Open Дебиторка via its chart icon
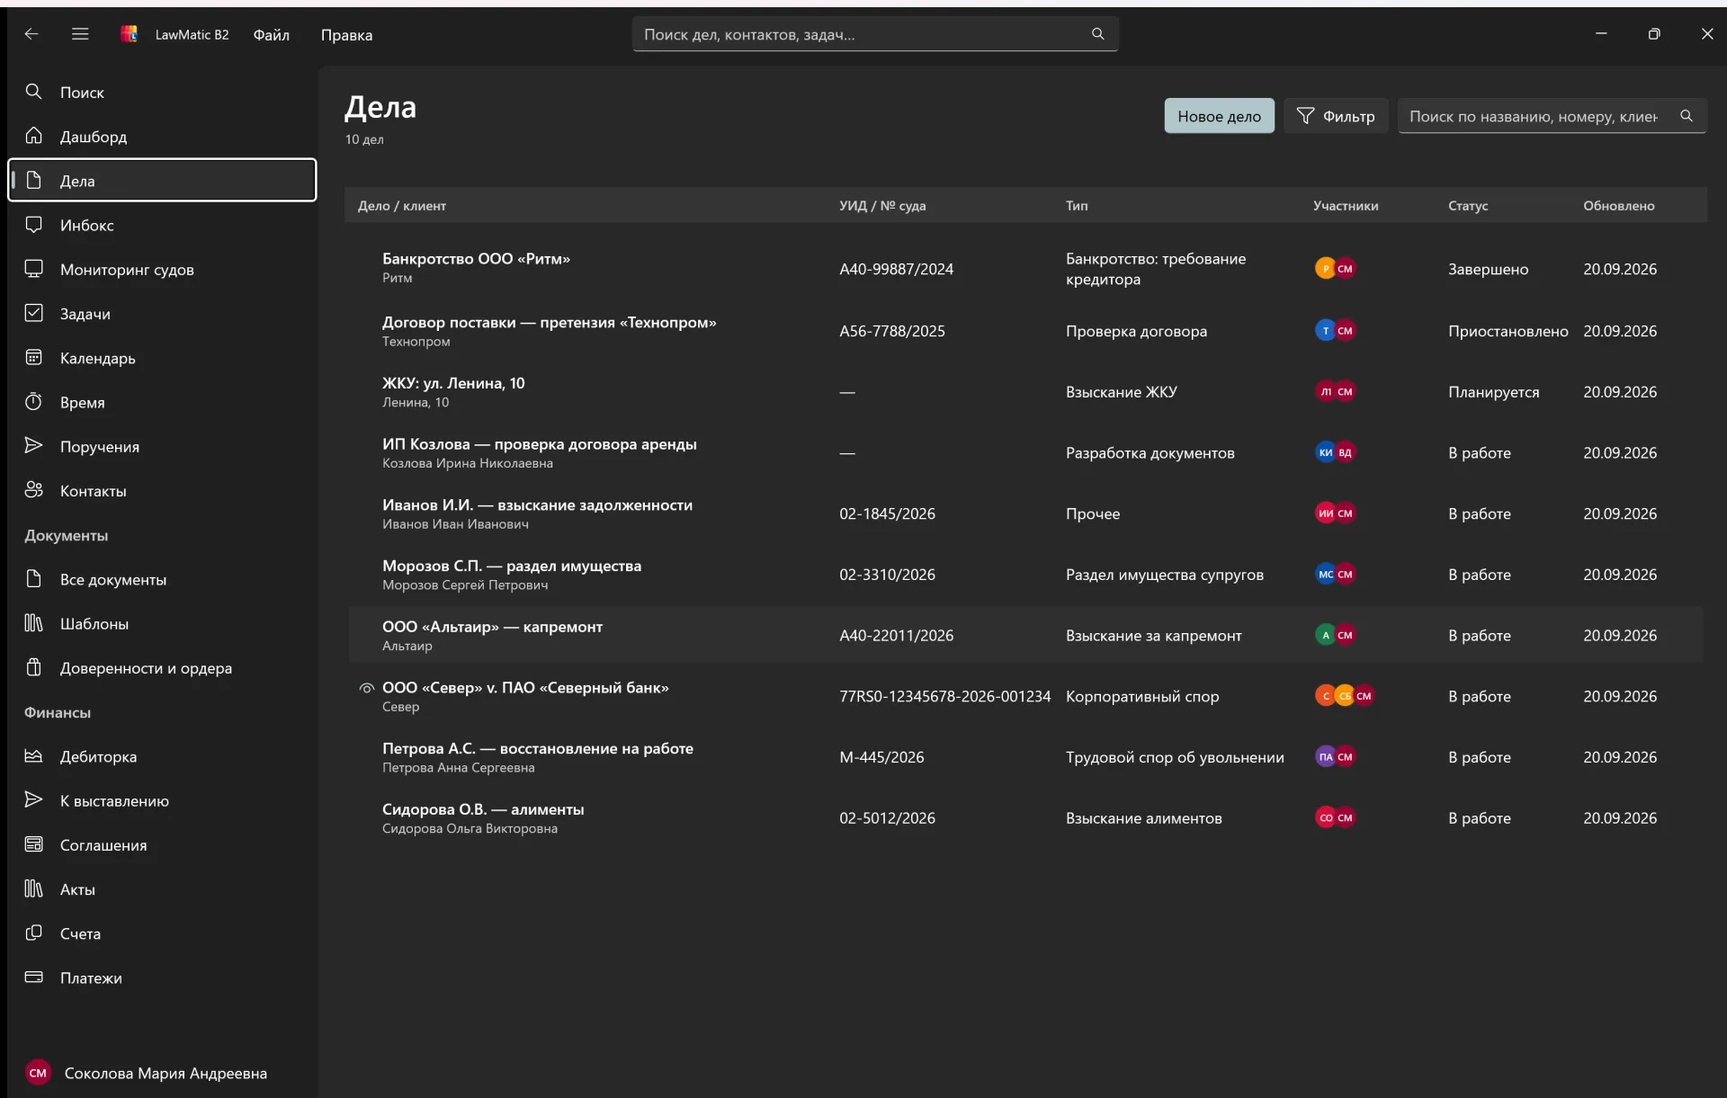This screenshot has width=1727, height=1098. point(33,755)
